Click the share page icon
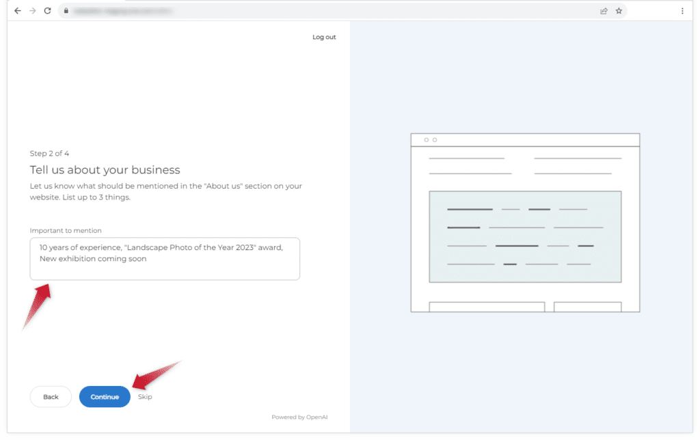This screenshot has width=700, height=440. [604, 11]
